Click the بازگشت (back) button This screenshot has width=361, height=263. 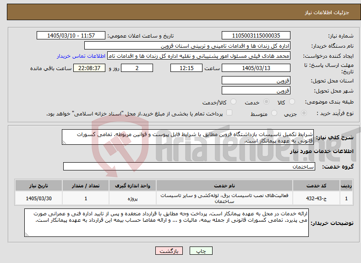pos(169,251)
